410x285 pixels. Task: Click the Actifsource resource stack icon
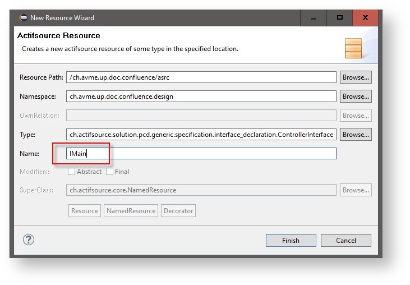click(x=353, y=48)
